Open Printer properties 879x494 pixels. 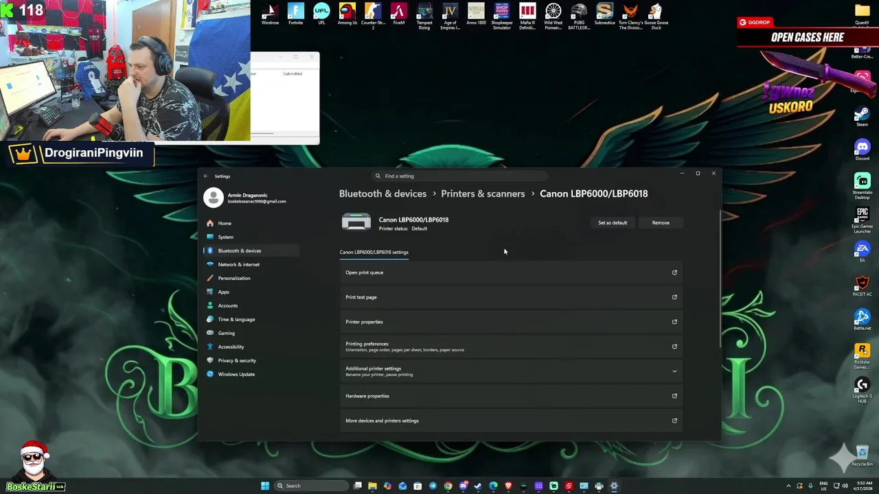pos(511,322)
